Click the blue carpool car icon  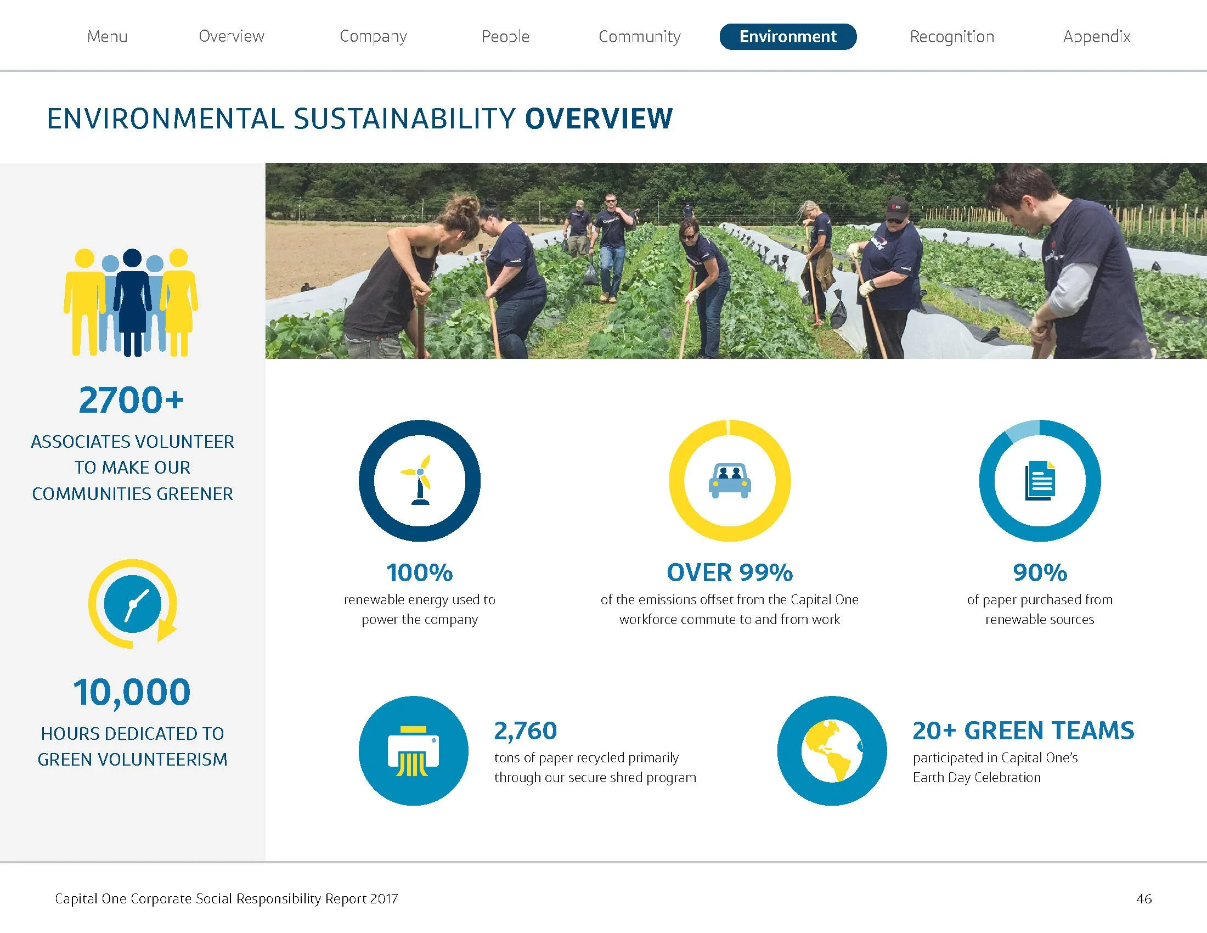click(730, 480)
